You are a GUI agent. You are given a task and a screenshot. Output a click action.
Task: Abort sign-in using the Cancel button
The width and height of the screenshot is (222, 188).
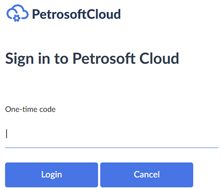click(x=147, y=175)
